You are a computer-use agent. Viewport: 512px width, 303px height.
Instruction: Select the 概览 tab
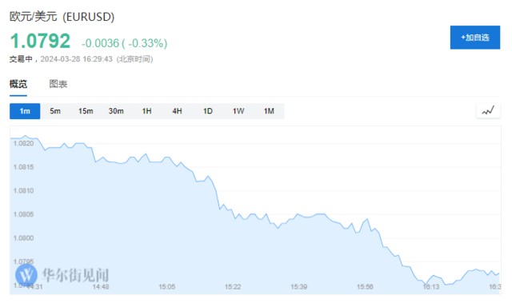(x=18, y=84)
